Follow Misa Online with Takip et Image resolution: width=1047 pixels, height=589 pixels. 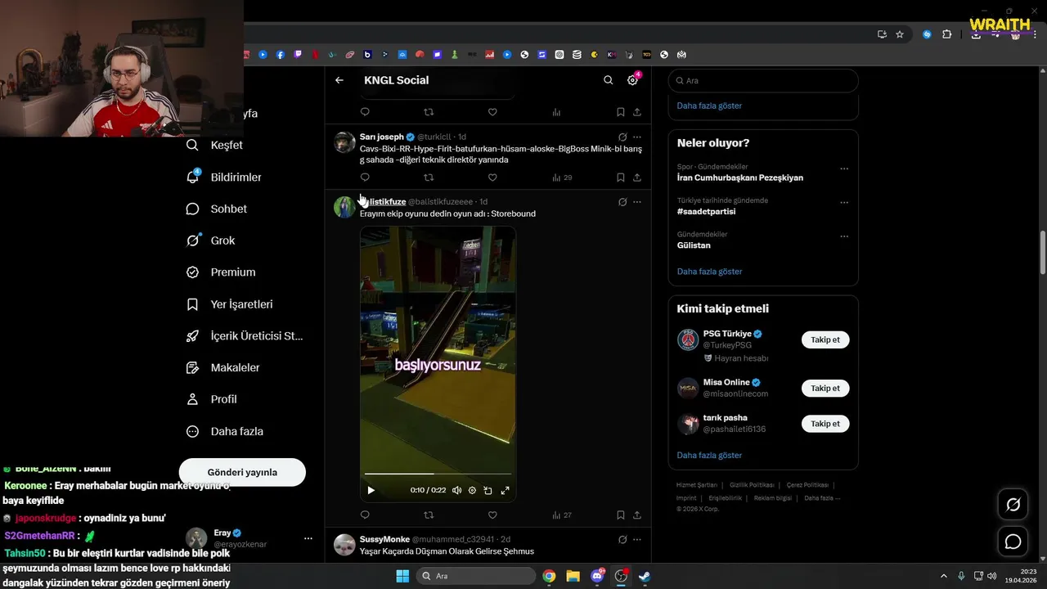825,389
